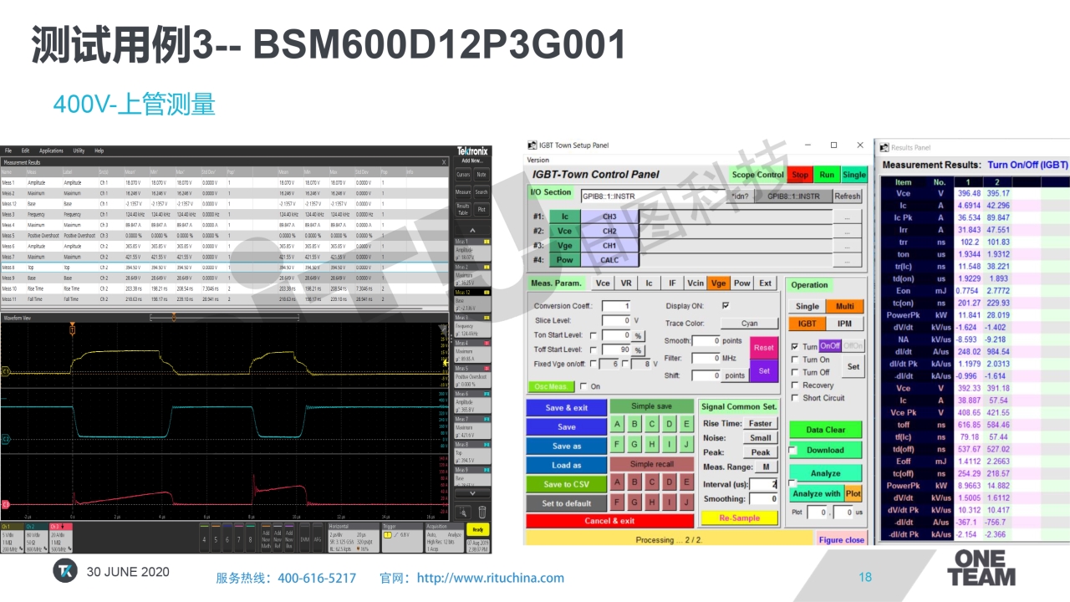Click the Ch1 channel marker on waveform

pos(5,370)
